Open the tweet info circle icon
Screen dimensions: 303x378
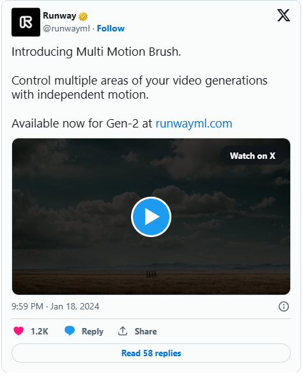[284, 307]
